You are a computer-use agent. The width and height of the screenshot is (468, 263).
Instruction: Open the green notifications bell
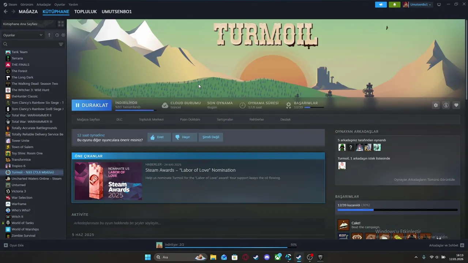pyautogui.click(x=395, y=4)
